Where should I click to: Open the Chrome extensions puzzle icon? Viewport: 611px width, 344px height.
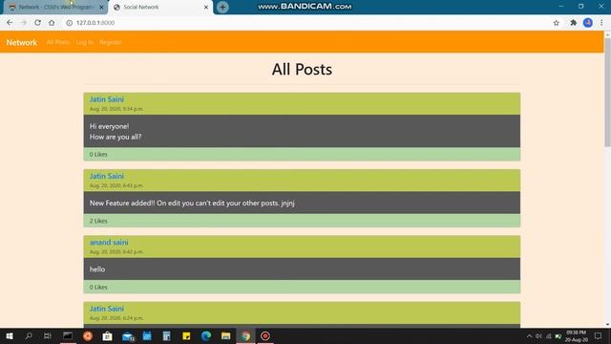click(573, 23)
